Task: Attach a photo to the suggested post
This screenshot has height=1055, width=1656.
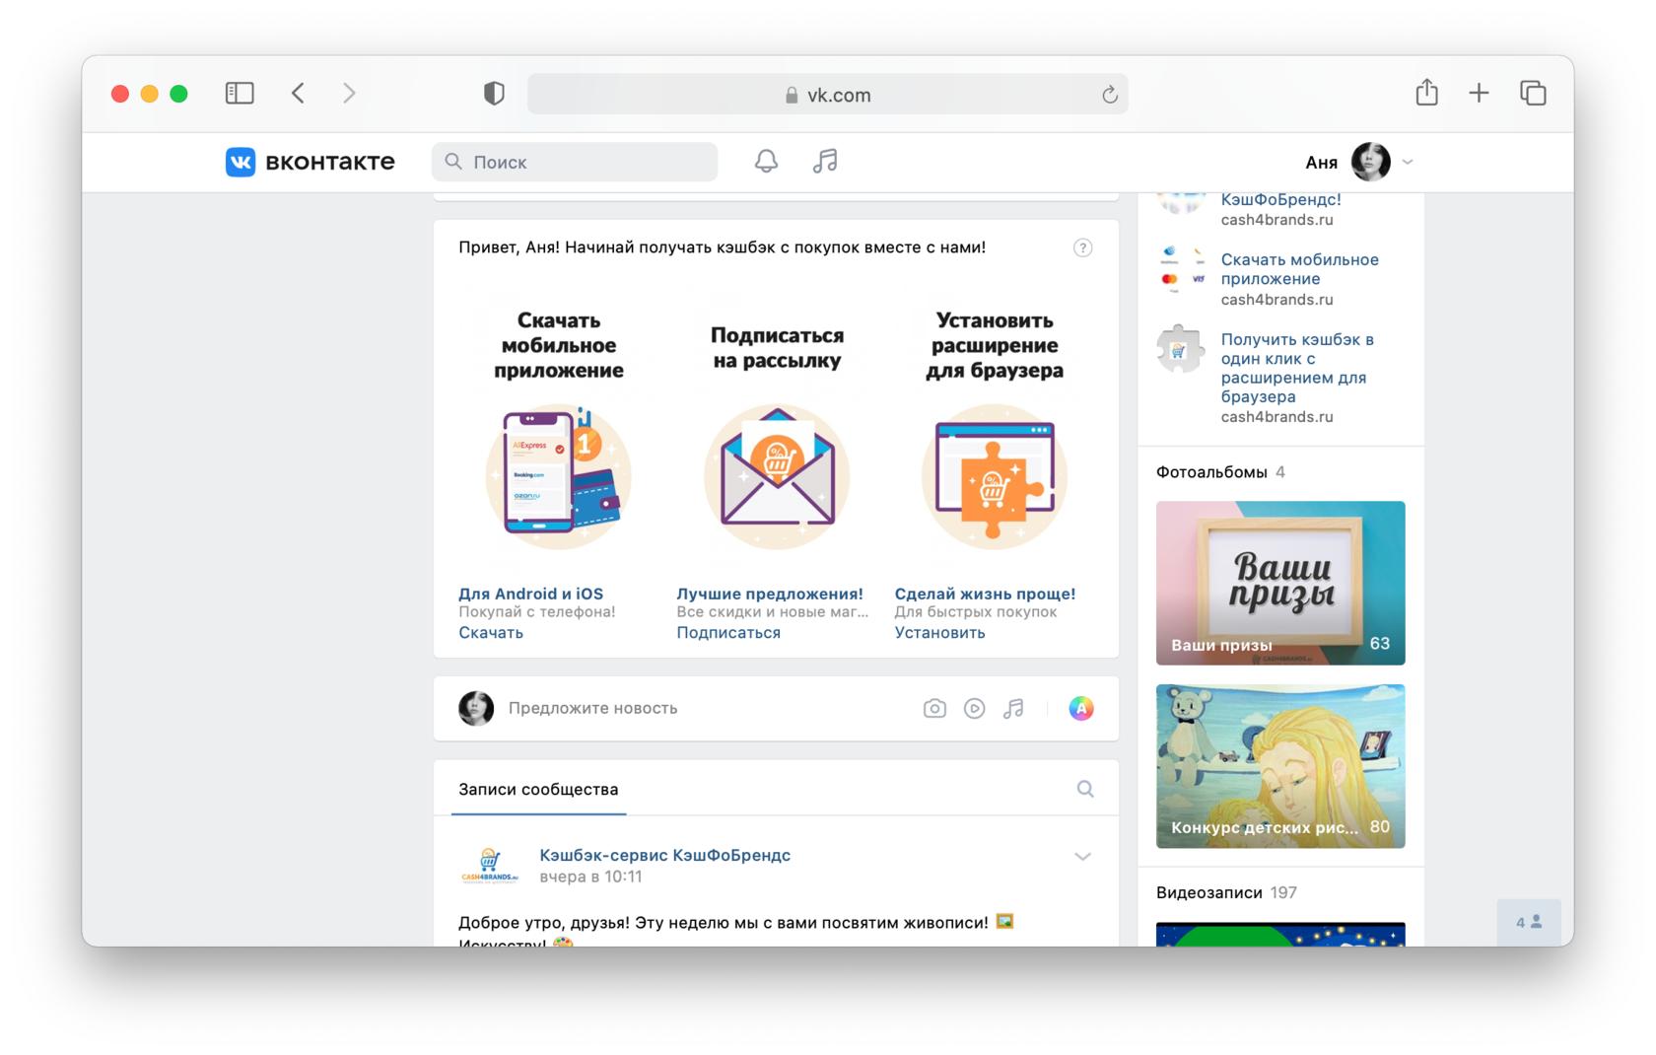Action: click(934, 708)
